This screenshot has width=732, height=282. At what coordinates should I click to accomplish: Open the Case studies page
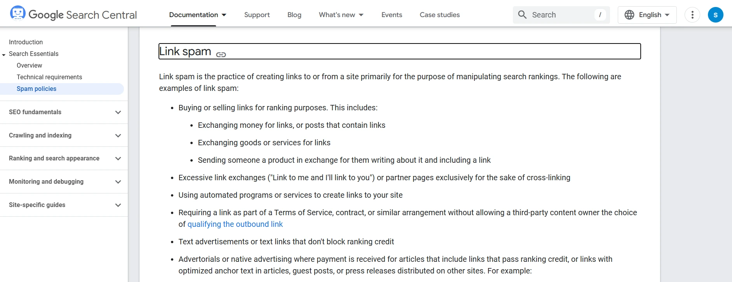pyautogui.click(x=439, y=15)
